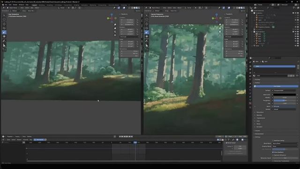Open Blend Mode dropdown
The height and width of the screenshot is (169, 300).
coord(285,143)
